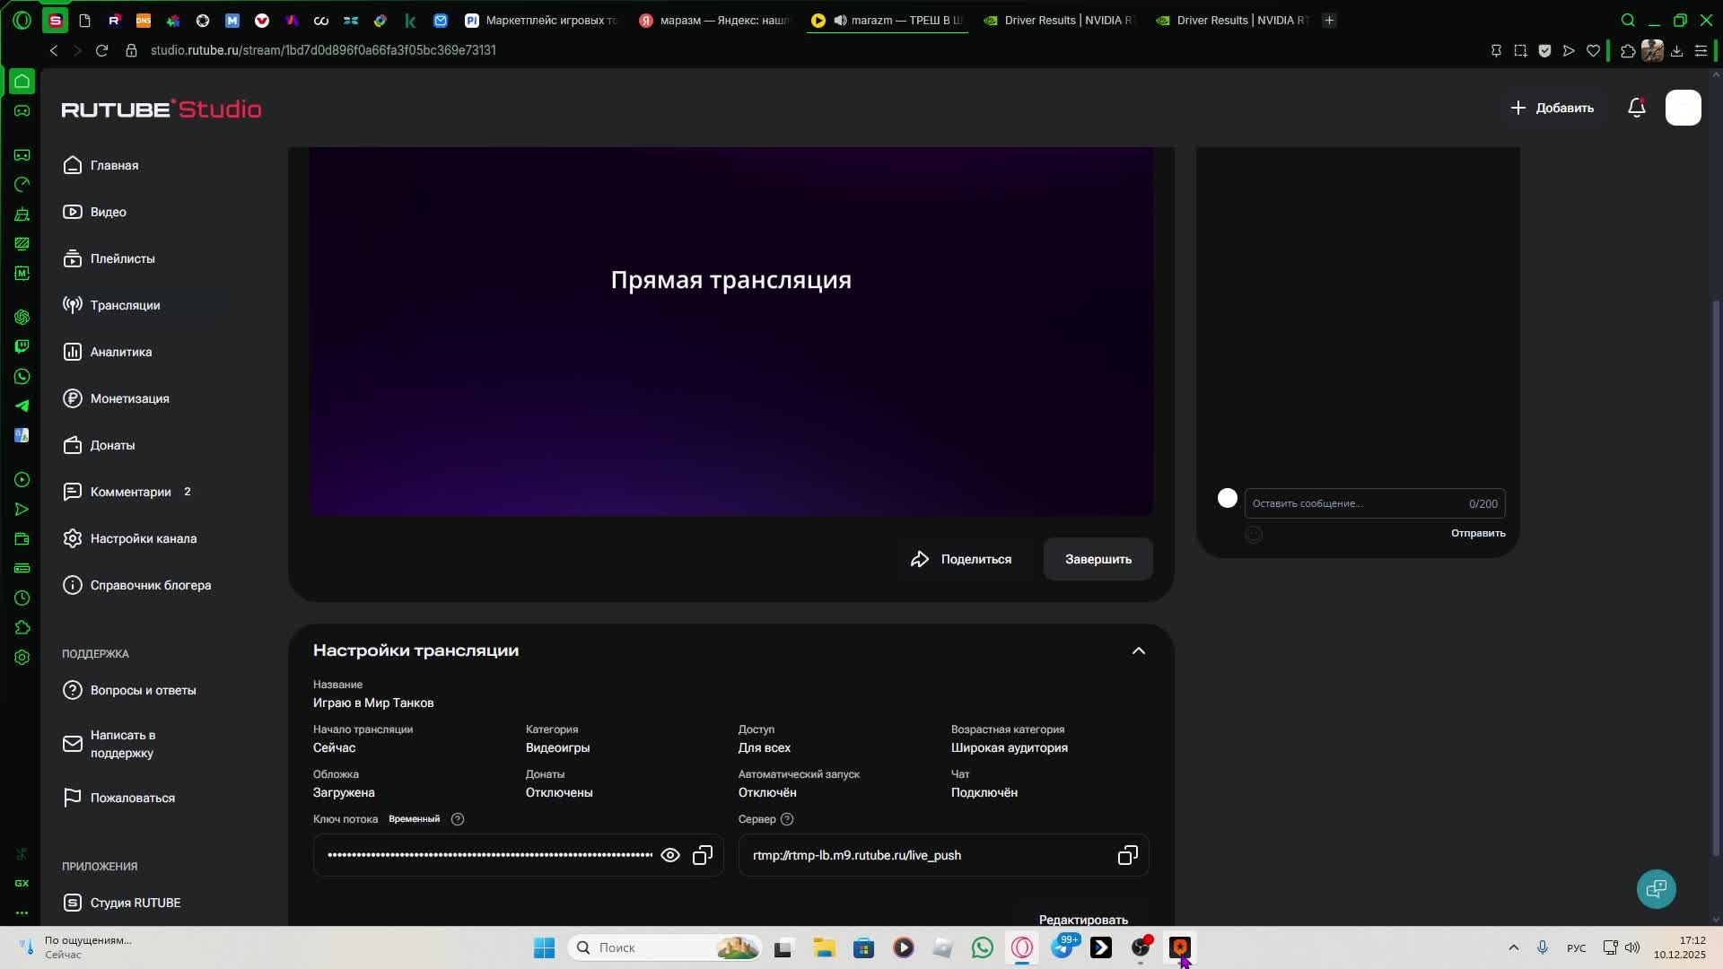Share the stream via Поделиться
Image resolution: width=1723 pixels, height=969 pixels.
pyautogui.click(x=960, y=559)
